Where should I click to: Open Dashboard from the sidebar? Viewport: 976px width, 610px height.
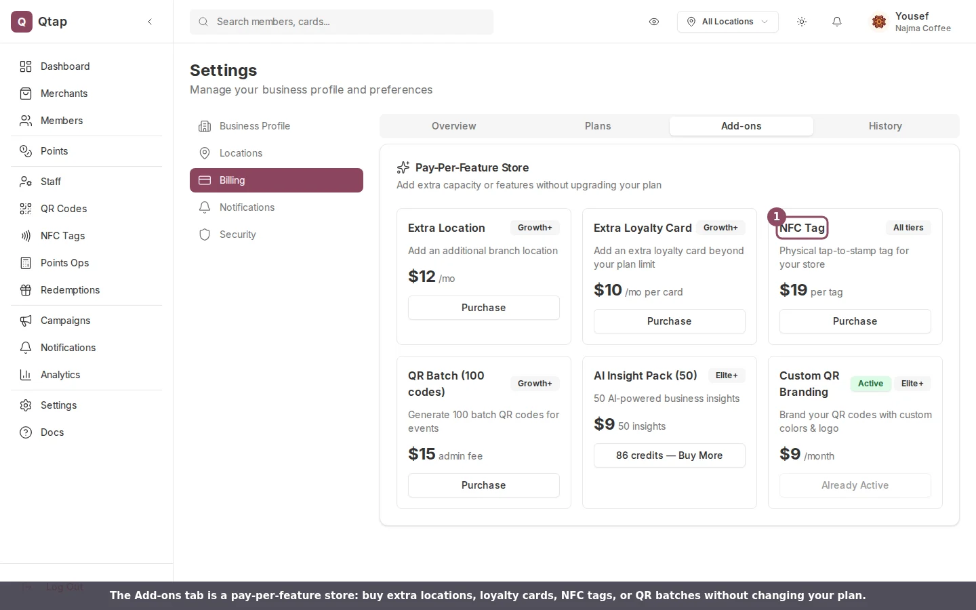tap(87, 66)
